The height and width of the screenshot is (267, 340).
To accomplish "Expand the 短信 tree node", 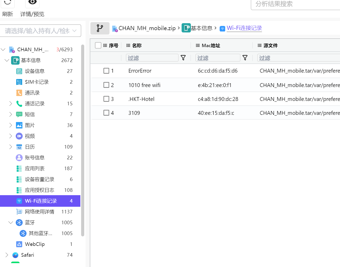I will point(11,114).
